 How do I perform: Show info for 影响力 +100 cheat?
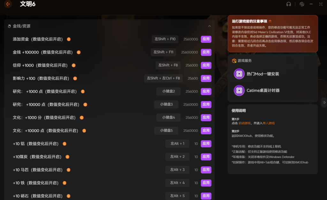[x=75, y=78]
